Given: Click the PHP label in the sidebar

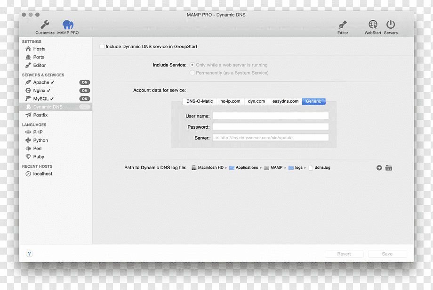Looking at the screenshot, I should click(x=38, y=132).
